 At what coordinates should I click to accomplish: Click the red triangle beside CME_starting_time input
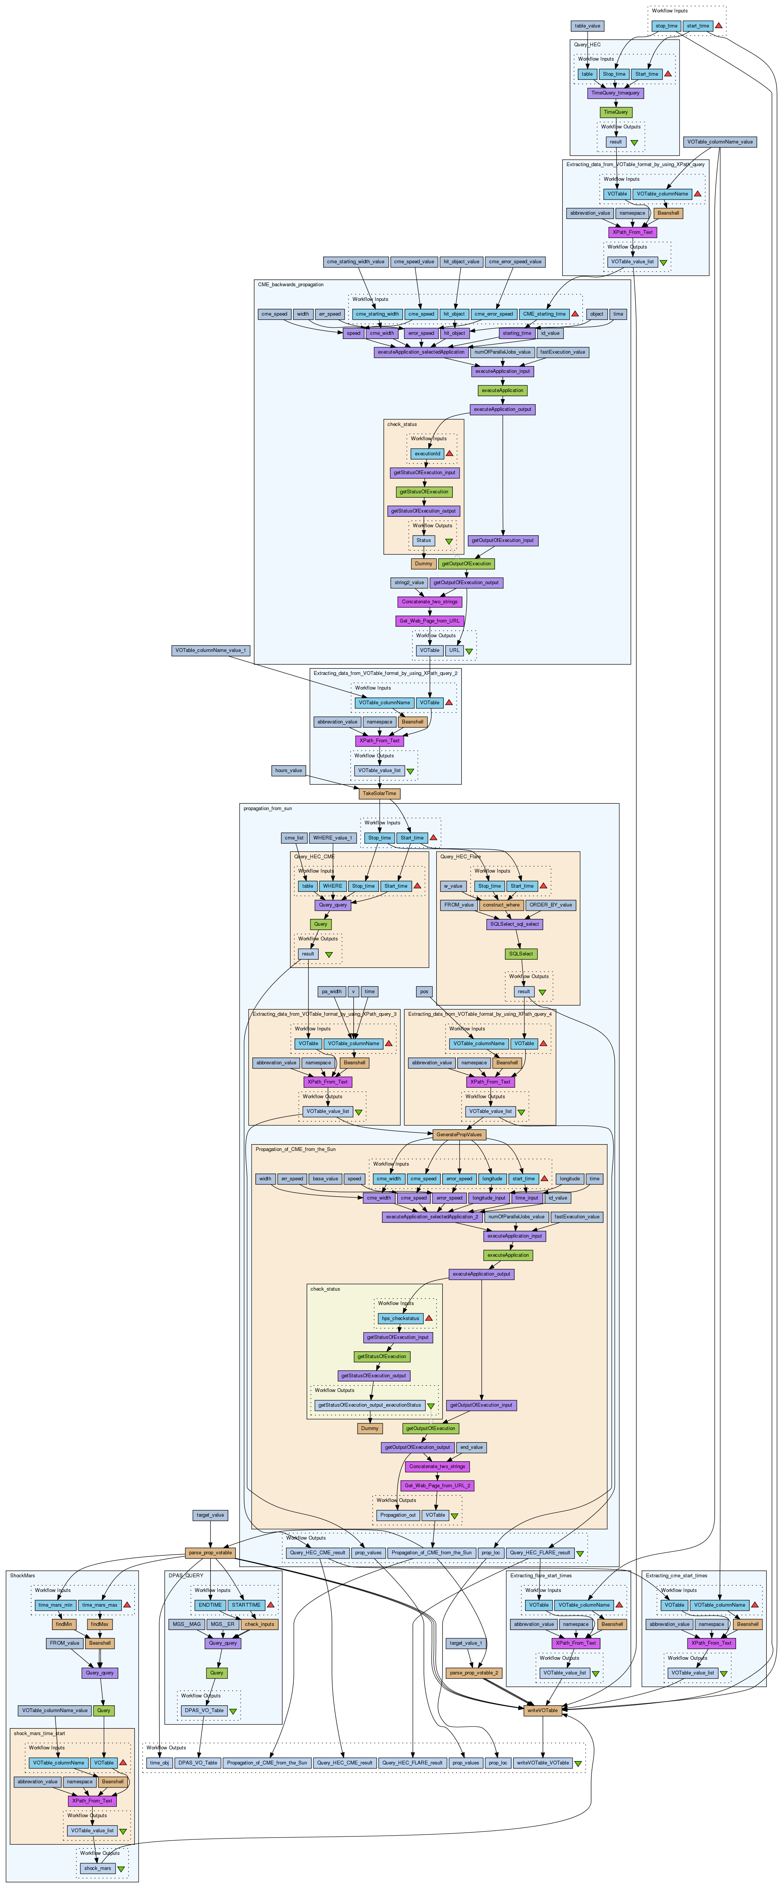click(575, 314)
